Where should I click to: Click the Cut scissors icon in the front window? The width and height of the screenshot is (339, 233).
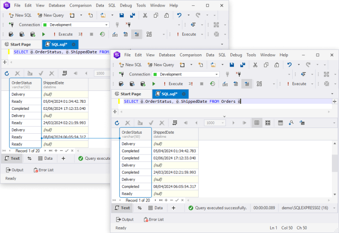tap(255, 65)
